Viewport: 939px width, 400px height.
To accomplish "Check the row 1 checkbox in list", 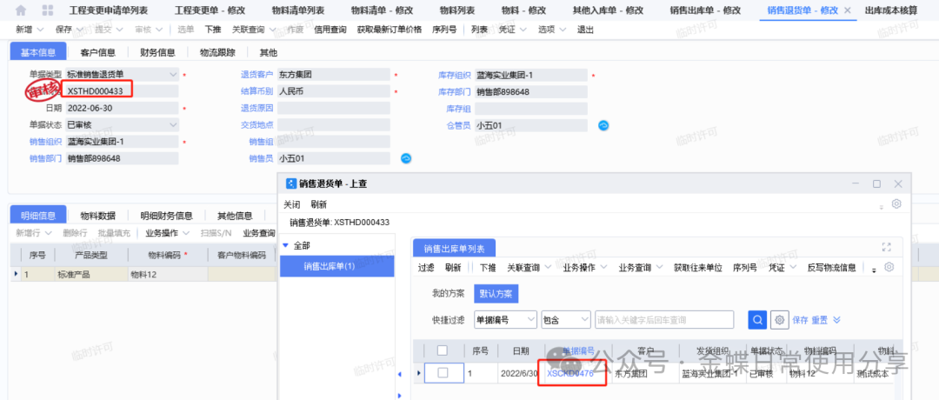I will (443, 373).
